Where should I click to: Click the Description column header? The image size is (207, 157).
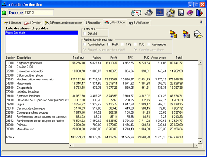point(24,58)
